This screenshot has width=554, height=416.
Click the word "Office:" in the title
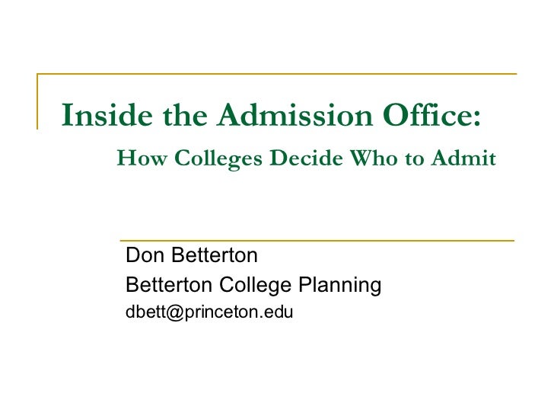tap(431, 114)
